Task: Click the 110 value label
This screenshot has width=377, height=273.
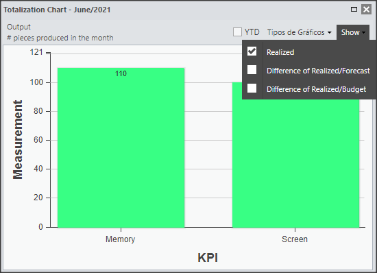Action: pyautogui.click(x=121, y=73)
